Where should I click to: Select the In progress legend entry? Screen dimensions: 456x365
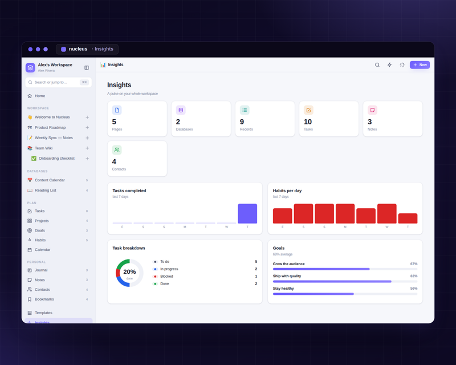205,269
